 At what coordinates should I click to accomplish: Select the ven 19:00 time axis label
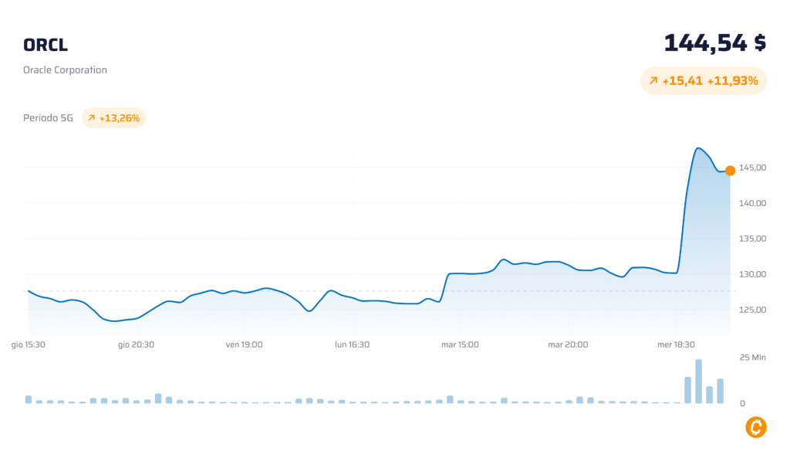244,344
